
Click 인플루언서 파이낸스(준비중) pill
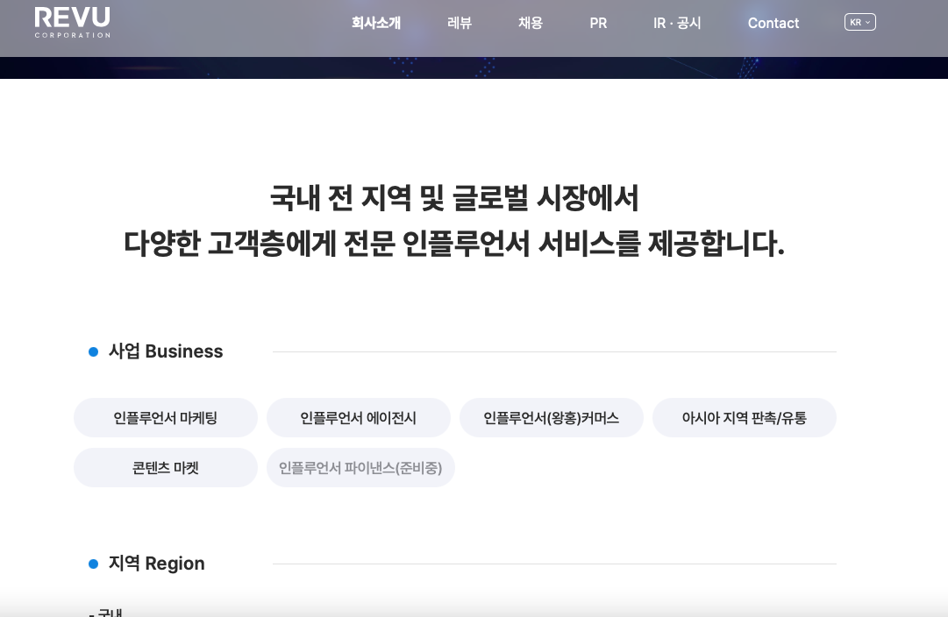pyautogui.click(x=361, y=468)
